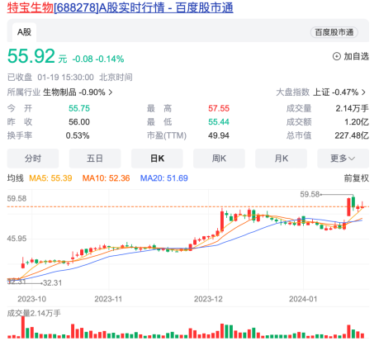379x341 pixels.
Task: Click the plus circle icon beside 加自选
Action: pos(337,56)
